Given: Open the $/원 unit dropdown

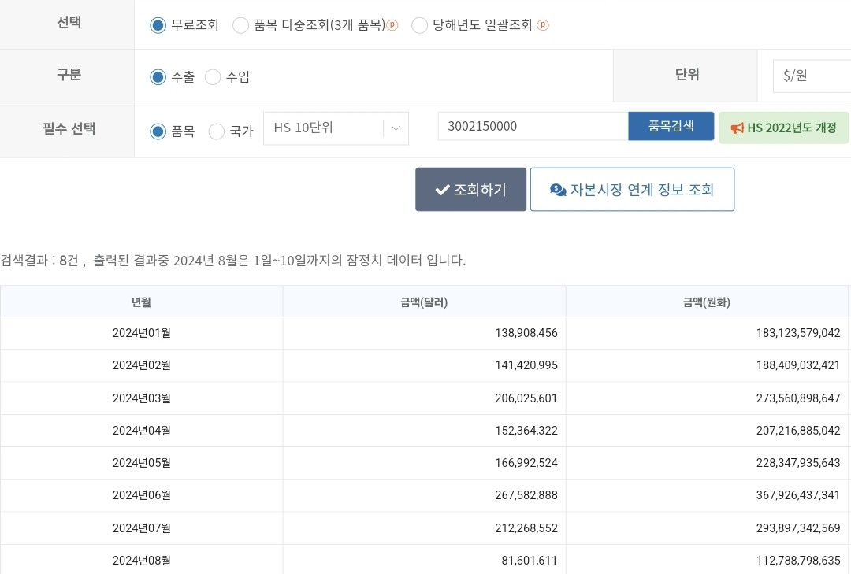Looking at the screenshot, I should tap(812, 76).
